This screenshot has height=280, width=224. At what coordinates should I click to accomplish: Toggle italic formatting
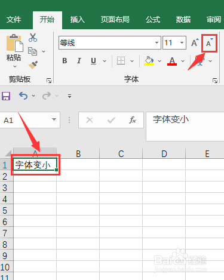coord(79,61)
